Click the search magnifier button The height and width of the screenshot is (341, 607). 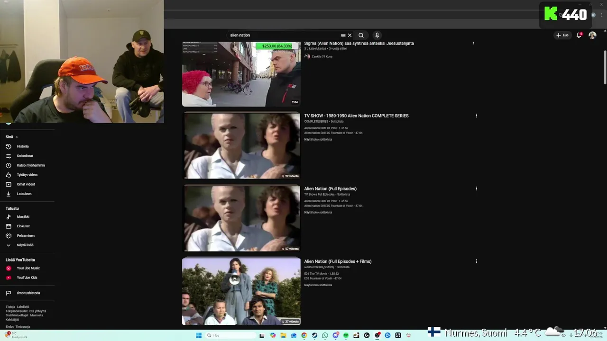[361, 35]
